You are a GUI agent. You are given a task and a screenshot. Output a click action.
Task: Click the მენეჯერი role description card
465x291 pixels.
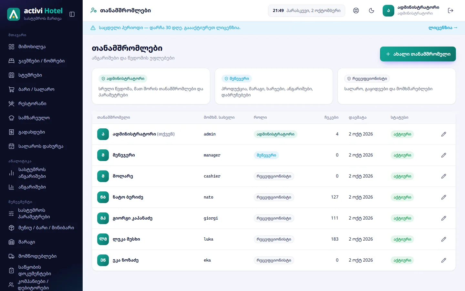tap(274, 86)
